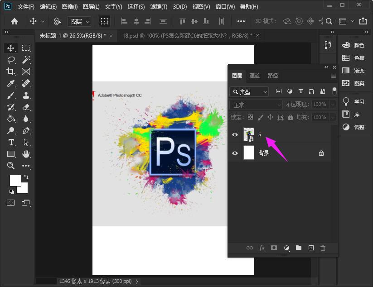Add a layer mask from panel bottom
The width and height of the screenshot is (373, 287).
coord(274,248)
